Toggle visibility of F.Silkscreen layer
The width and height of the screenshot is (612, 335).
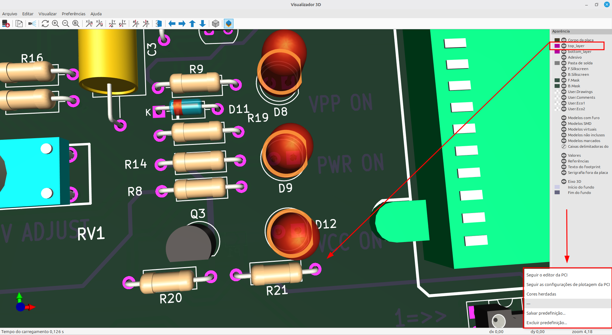tap(564, 69)
